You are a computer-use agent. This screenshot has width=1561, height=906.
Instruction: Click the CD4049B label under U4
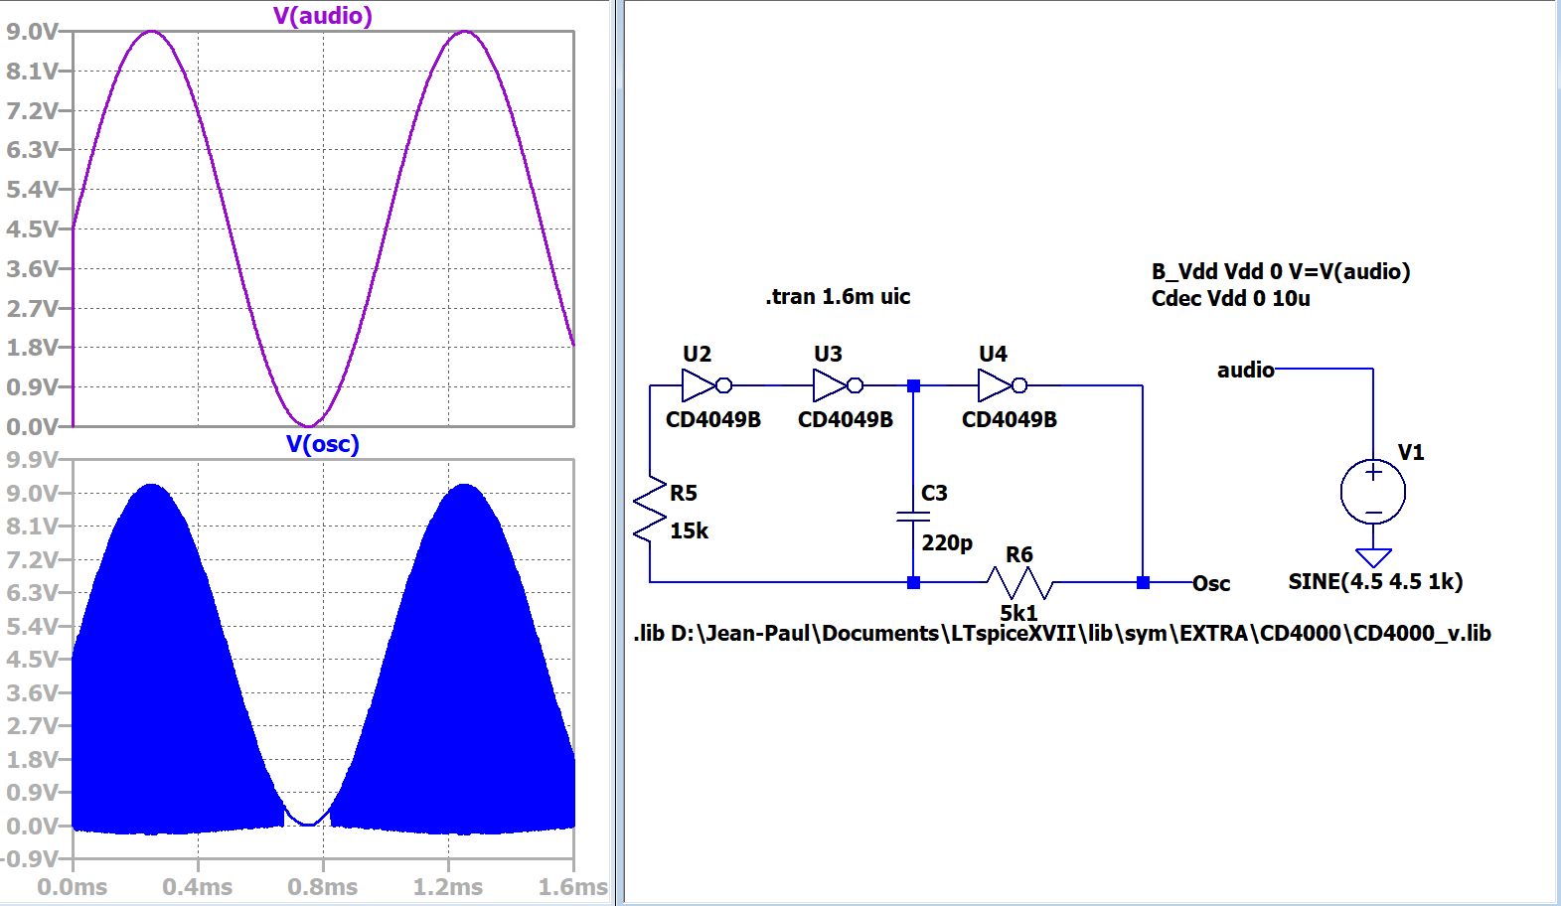click(1009, 419)
